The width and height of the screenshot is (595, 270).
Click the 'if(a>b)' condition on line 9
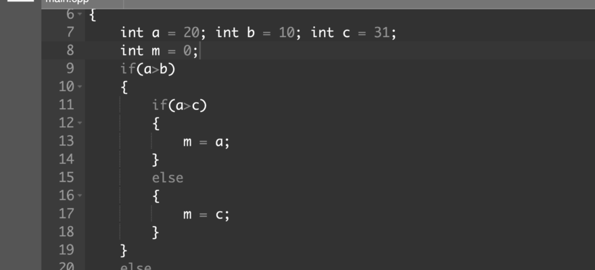[147, 69]
